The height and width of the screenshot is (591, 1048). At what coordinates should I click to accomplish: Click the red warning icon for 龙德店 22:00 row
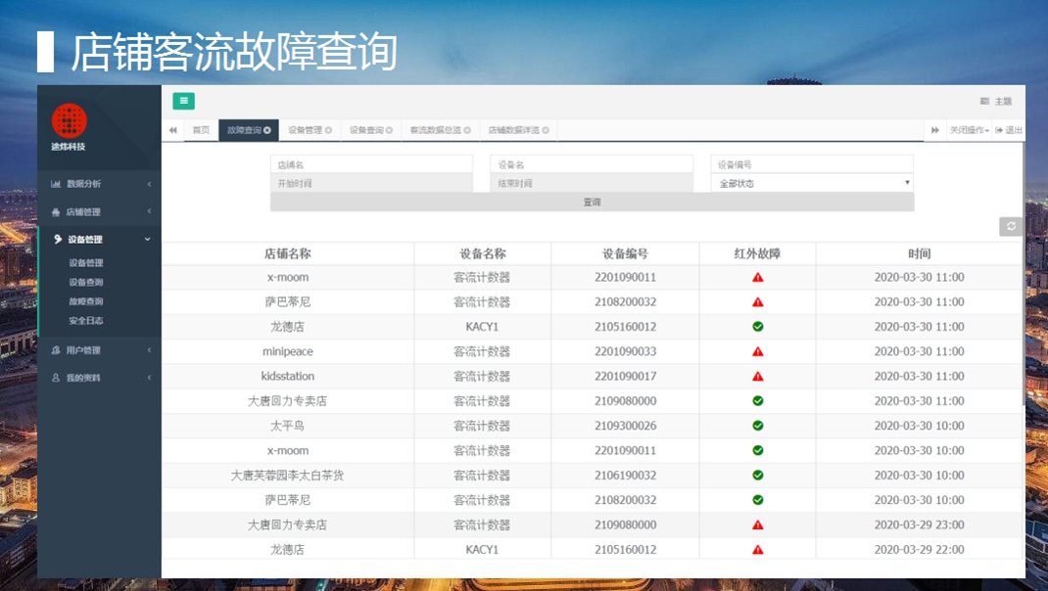pyautogui.click(x=757, y=550)
